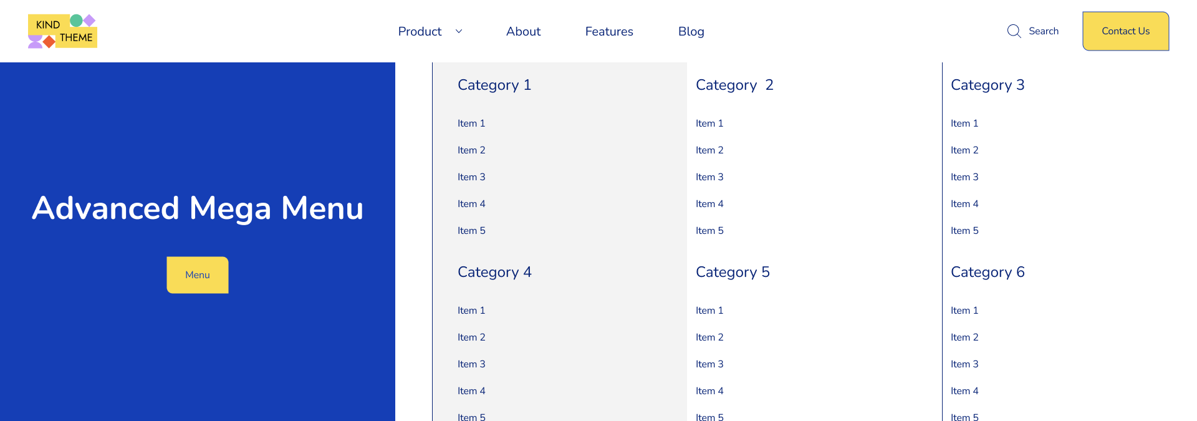
Task: Open Item 3 under Category 5
Action: click(x=709, y=364)
